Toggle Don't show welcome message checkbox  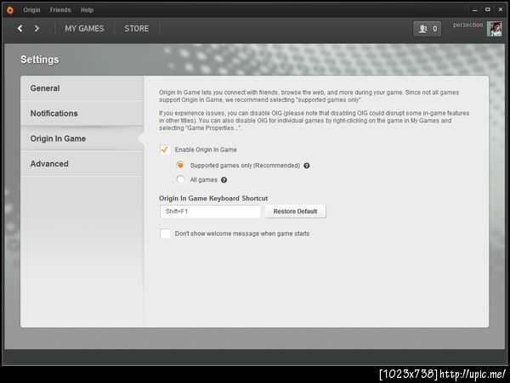[165, 234]
